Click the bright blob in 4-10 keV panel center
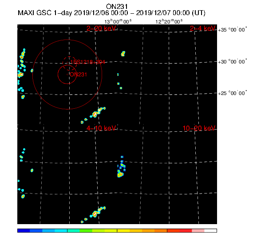The height and width of the screenshot is (233, 253). (120, 174)
